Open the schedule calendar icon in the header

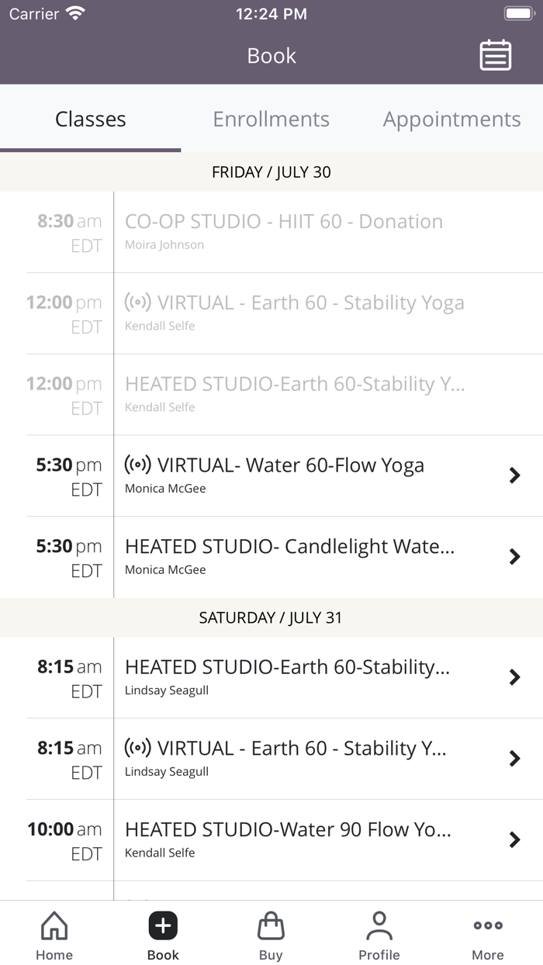point(496,55)
